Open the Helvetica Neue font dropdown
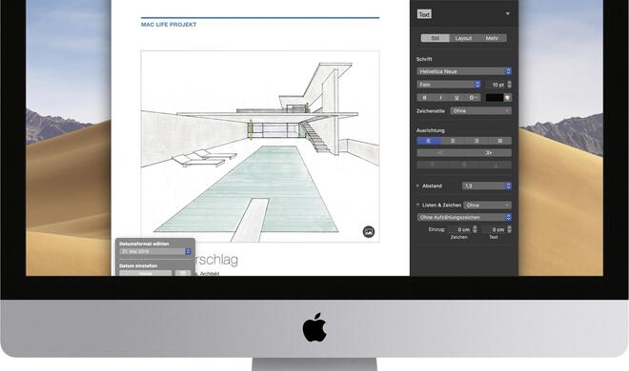 tap(464, 71)
